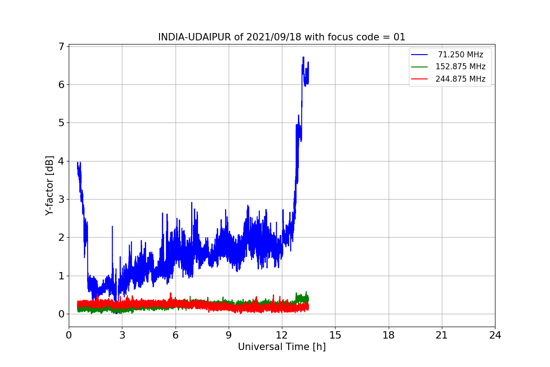The width and height of the screenshot is (550, 367).
Task: Click x-axis tick label 24
Action: (495, 335)
